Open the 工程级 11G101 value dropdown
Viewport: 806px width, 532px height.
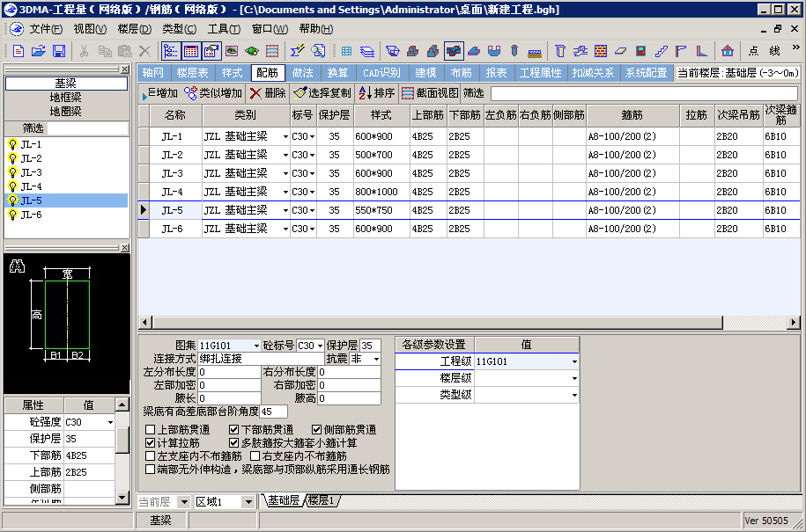(574, 361)
